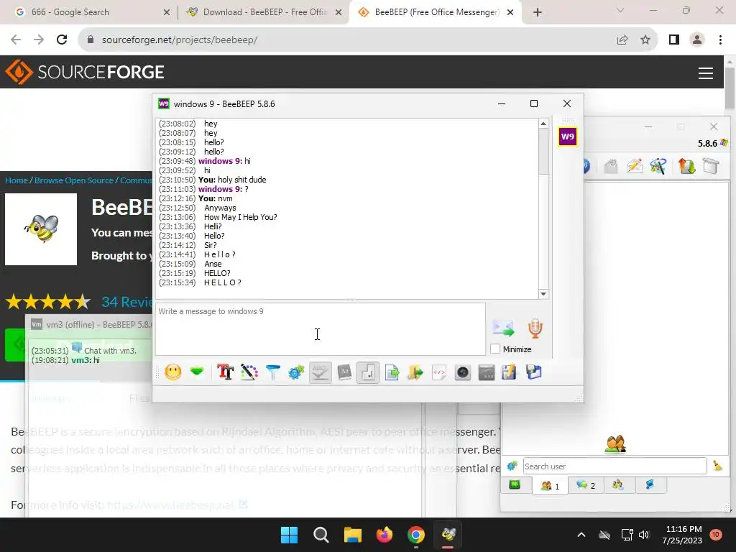
Task: Select the green screen tab in BeeBEEP
Action: (x=515, y=485)
